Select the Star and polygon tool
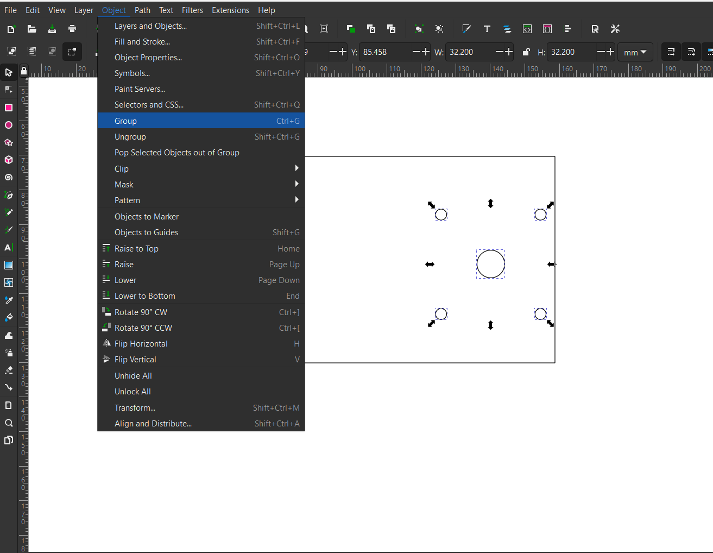This screenshot has height=553, width=713. (9, 142)
